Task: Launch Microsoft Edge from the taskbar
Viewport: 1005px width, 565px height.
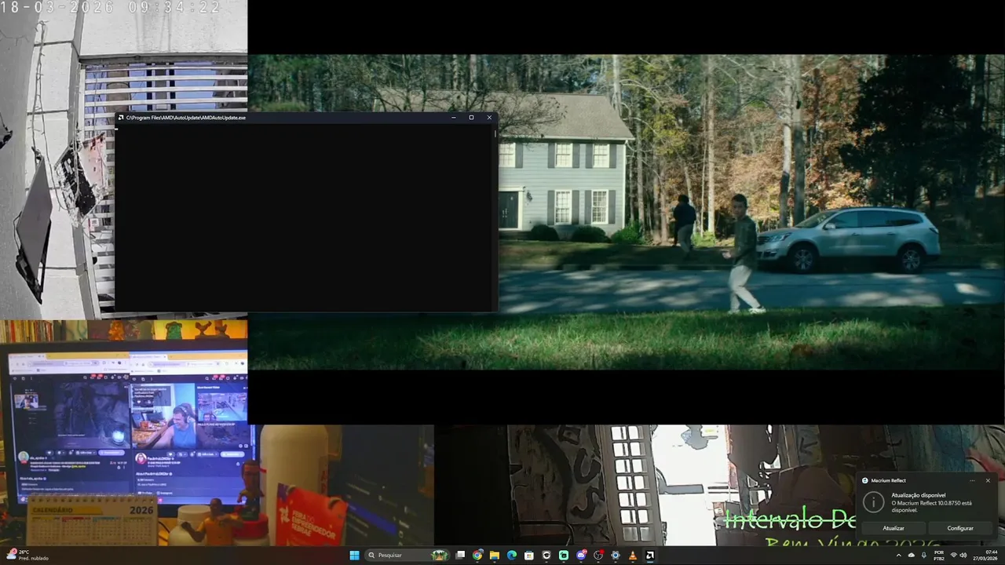Action: 512,555
